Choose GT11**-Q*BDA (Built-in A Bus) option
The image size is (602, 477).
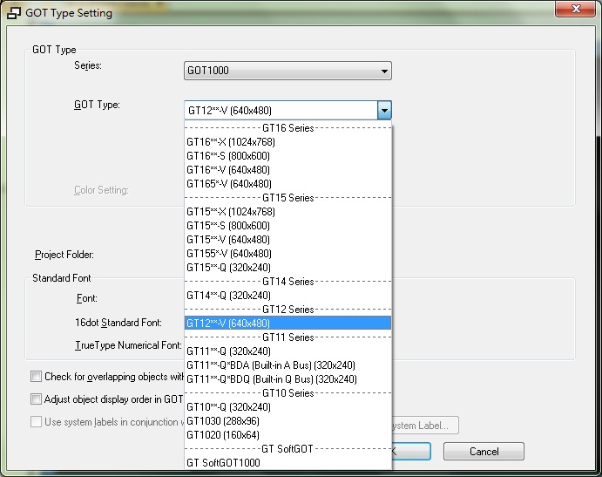270,365
